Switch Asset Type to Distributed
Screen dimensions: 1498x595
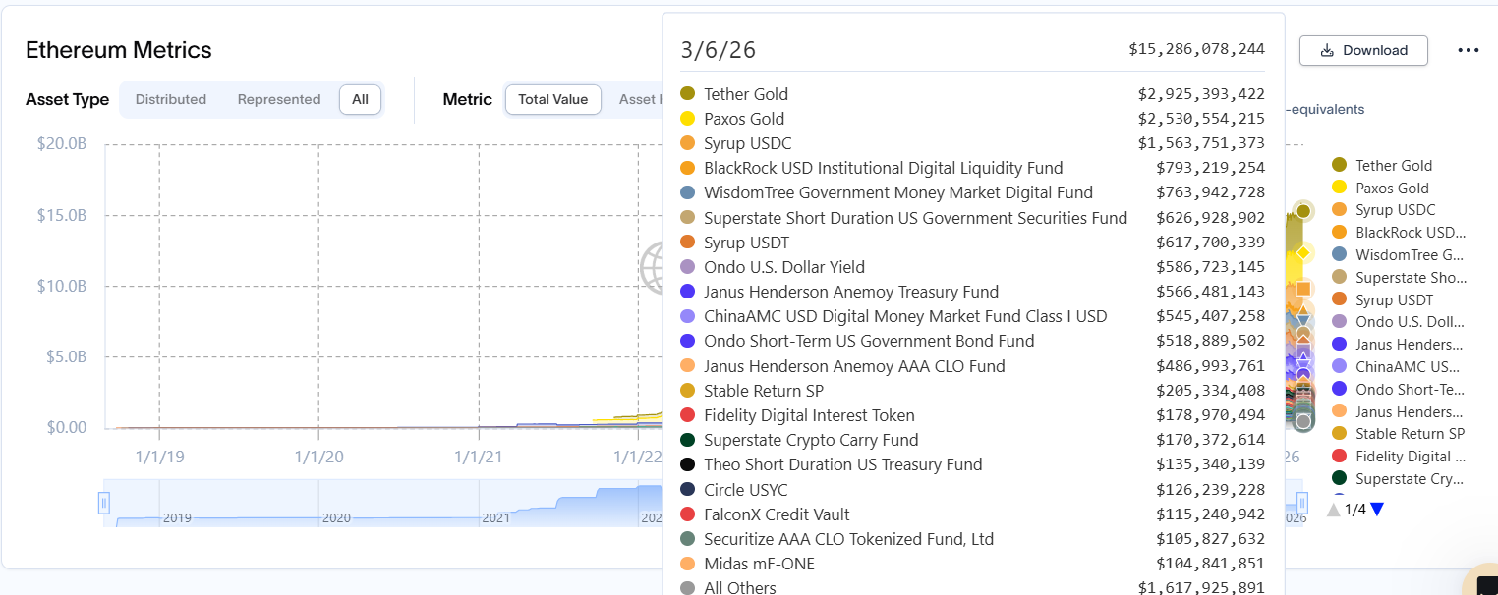(170, 99)
